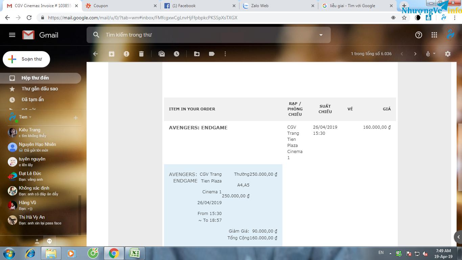
Task: Open the Google apps grid
Action: pyautogui.click(x=434, y=35)
